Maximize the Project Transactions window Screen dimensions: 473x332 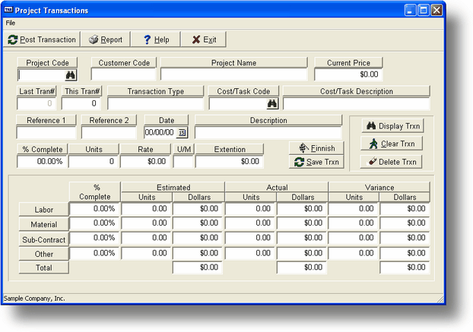[424, 10]
